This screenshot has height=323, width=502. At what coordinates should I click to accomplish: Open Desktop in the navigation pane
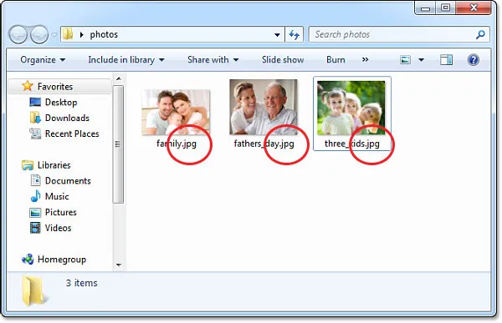(61, 102)
